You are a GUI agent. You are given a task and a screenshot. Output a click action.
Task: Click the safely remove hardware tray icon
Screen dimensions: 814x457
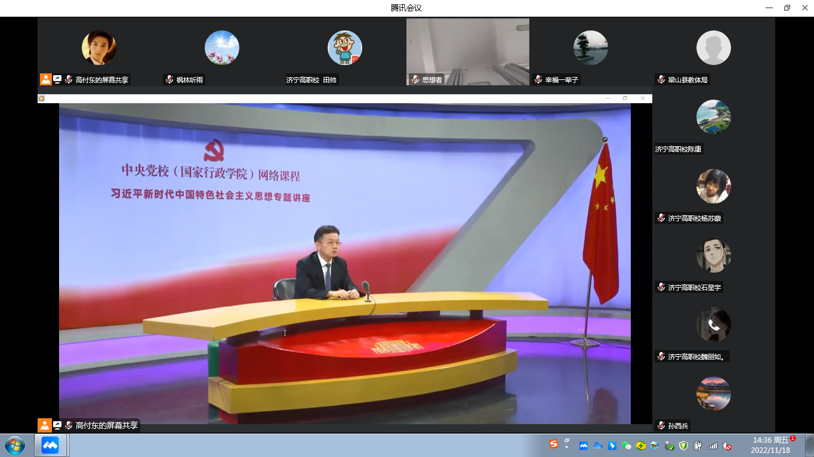click(x=670, y=446)
